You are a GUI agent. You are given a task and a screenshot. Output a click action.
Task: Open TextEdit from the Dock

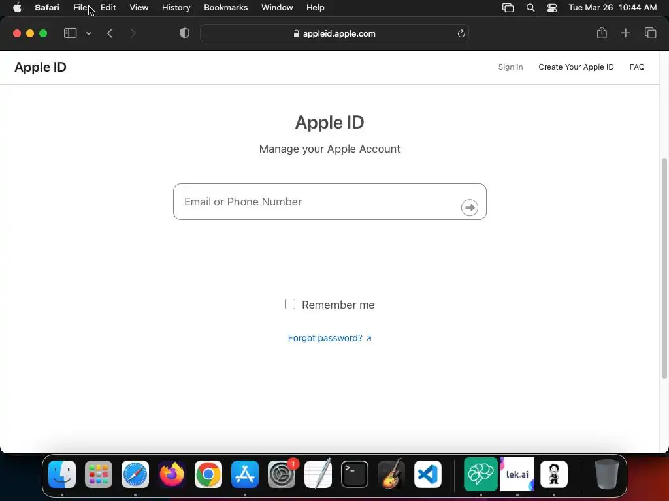tap(318, 474)
